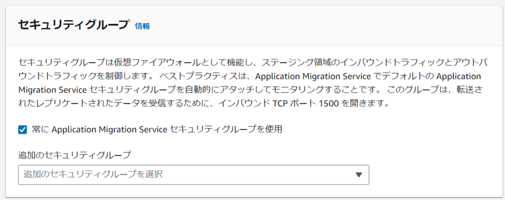Open the 追加のセキュリティグループを選択 dropdown
This screenshot has height=200, width=505.
(x=194, y=175)
